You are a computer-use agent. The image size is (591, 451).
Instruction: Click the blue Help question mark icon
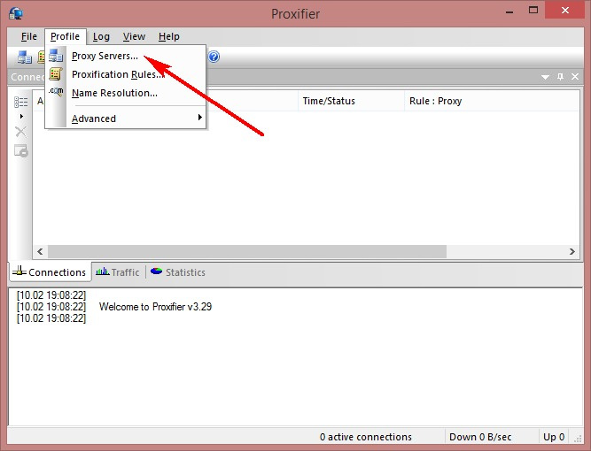(214, 57)
